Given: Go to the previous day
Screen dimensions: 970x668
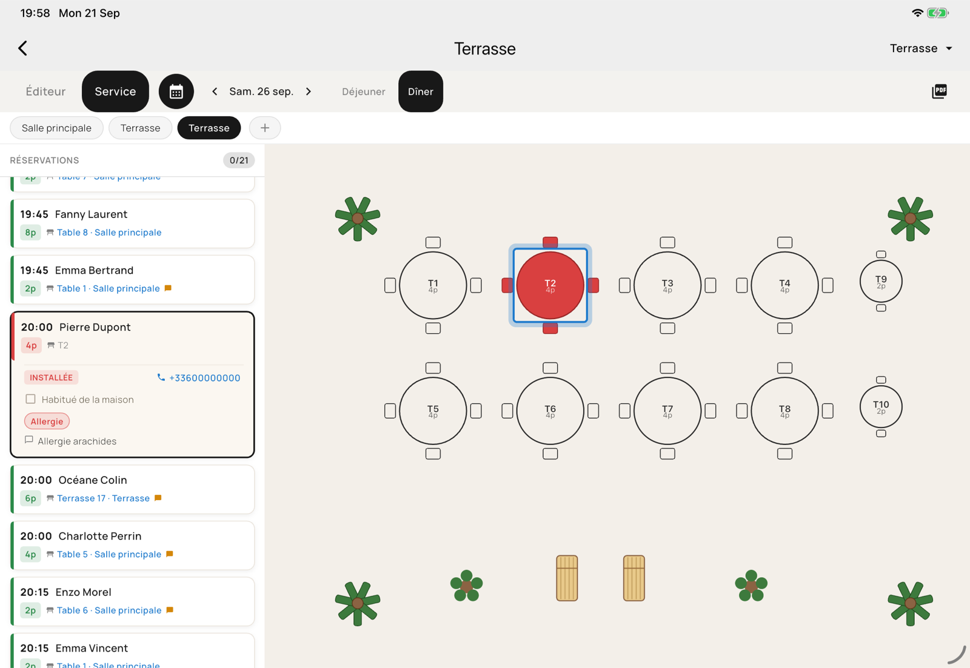Looking at the screenshot, I should tap(215, 91).
